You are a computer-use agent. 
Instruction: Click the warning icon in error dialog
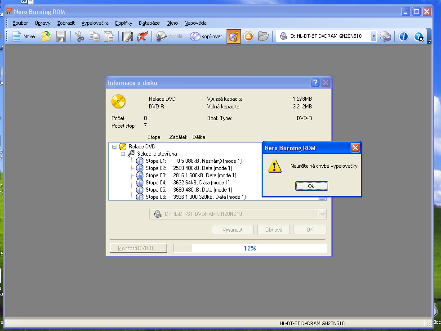tap(275, 166)
